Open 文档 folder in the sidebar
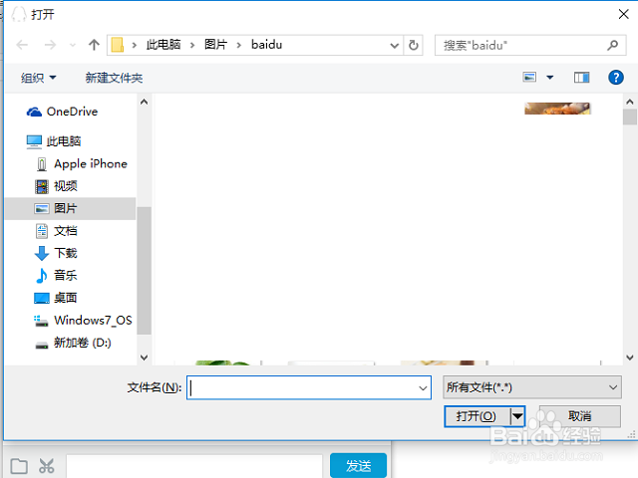The image size is (638, 478). [x=56, y=231]
